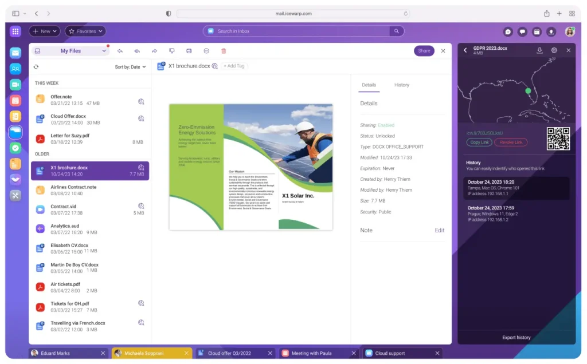Open the Cloud offer Q3/2022 bottom tab
This screenshot has width=587, height=364.
[x=235, y=353]
